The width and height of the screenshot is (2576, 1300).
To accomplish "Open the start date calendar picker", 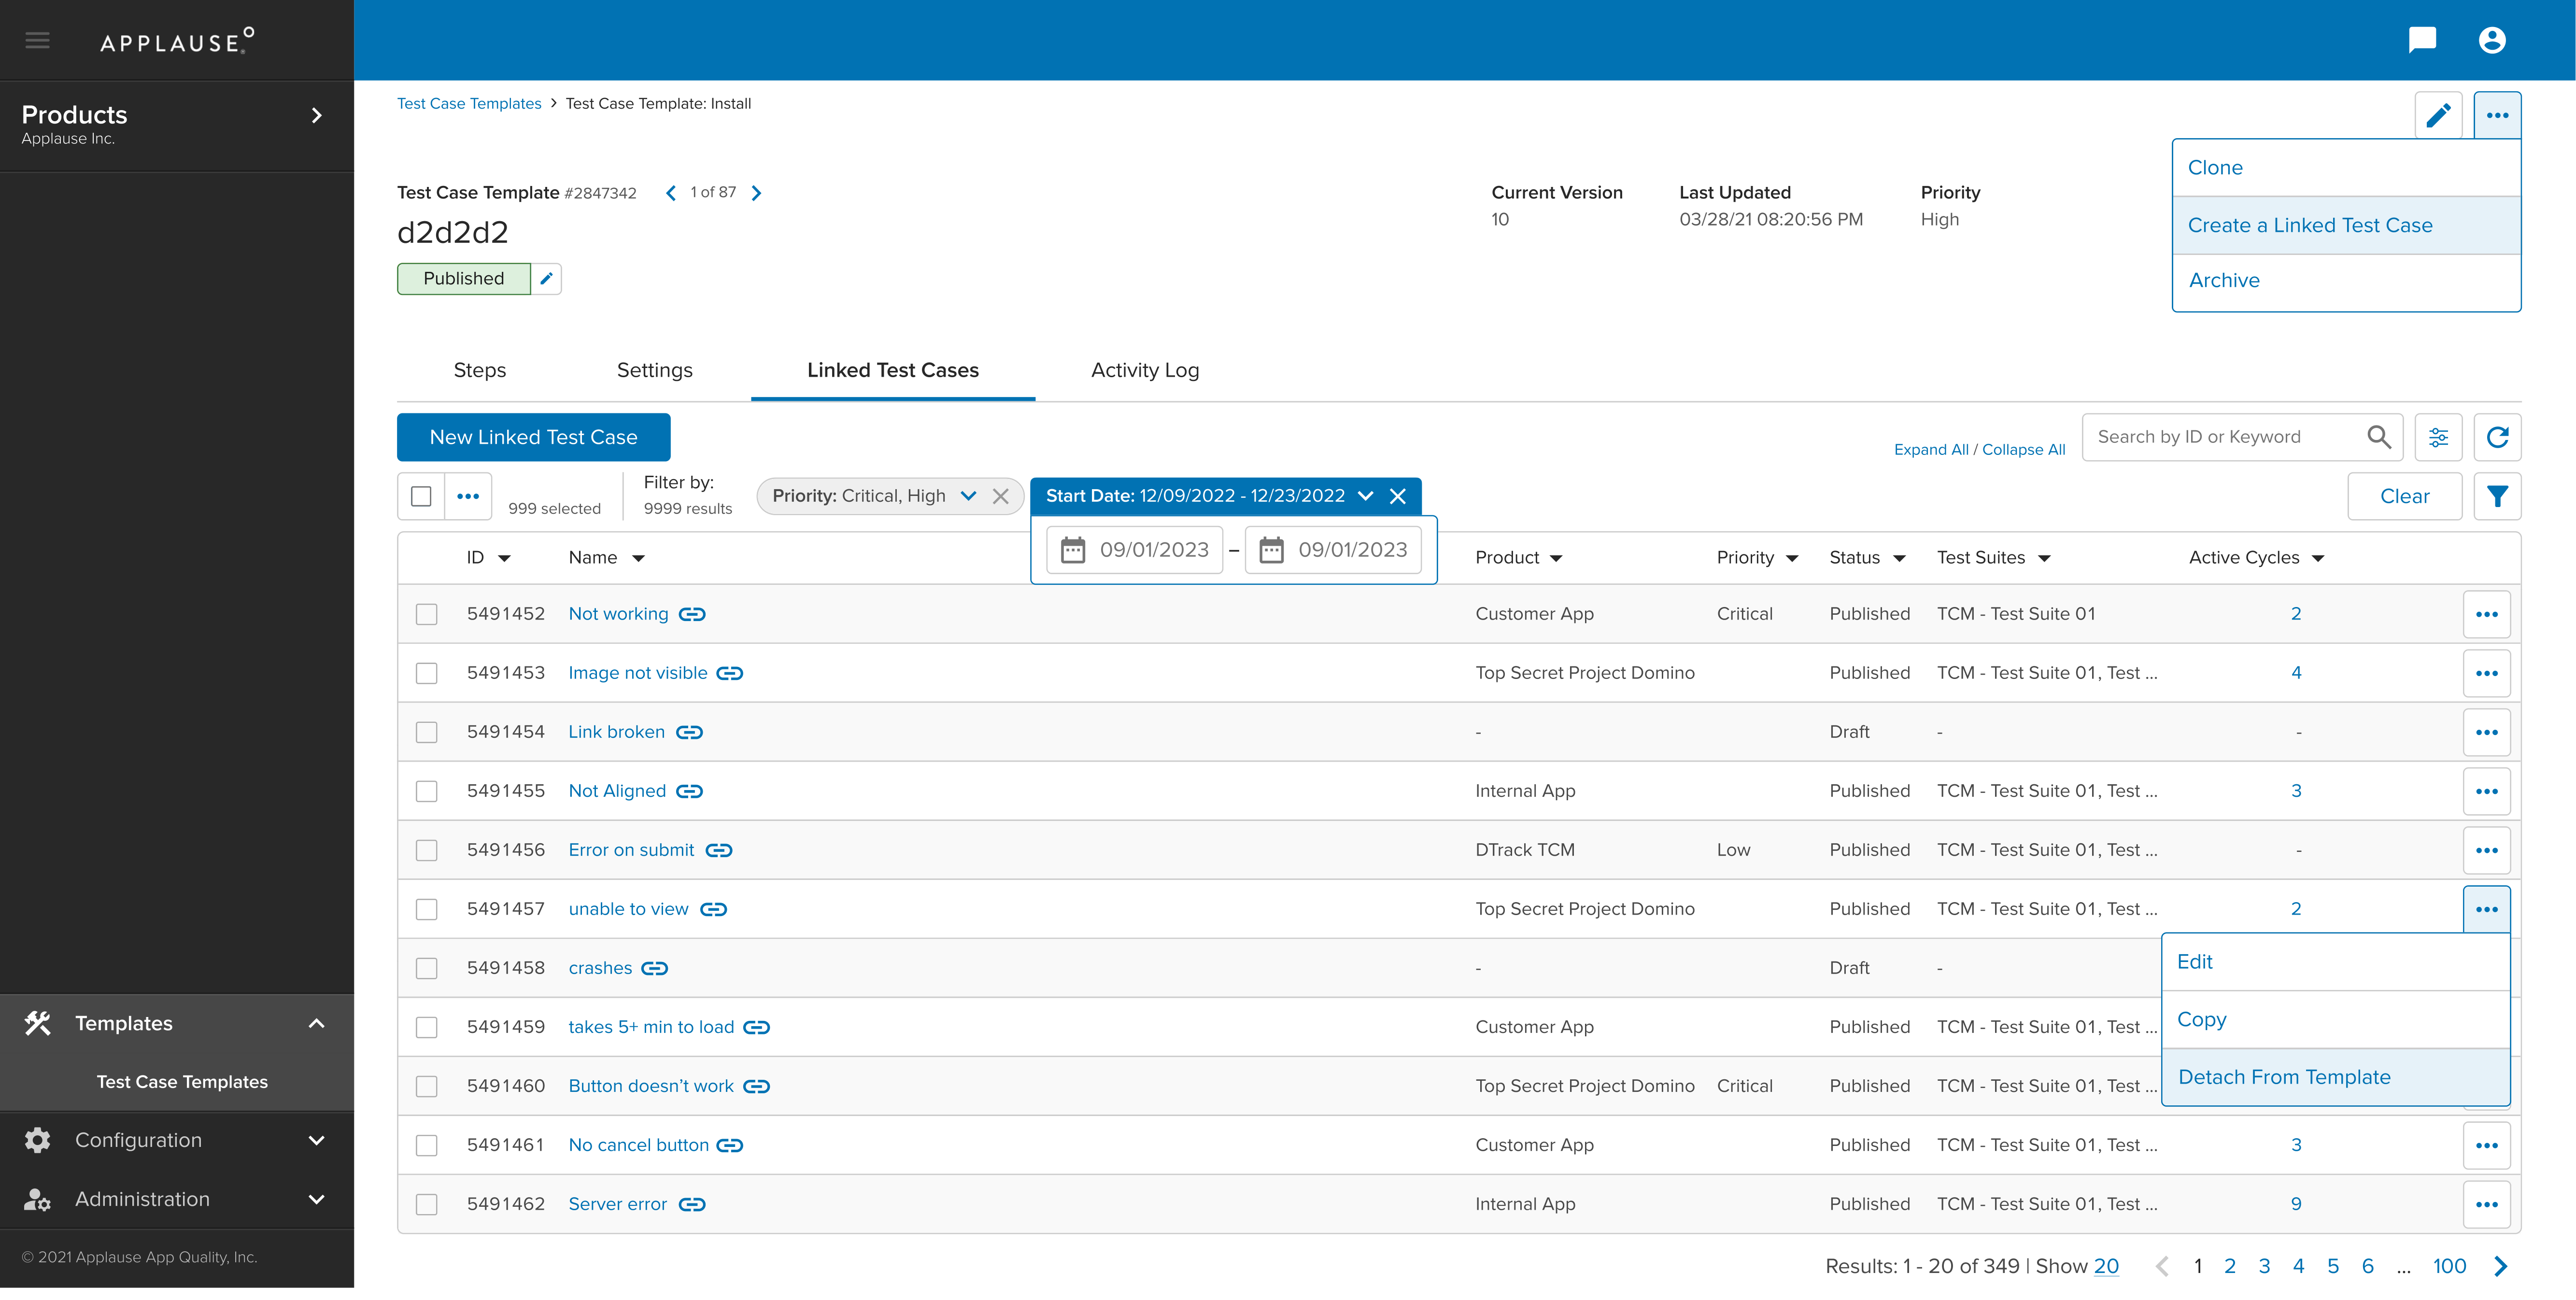I will pyautogui.click(x=1072, y=550).
